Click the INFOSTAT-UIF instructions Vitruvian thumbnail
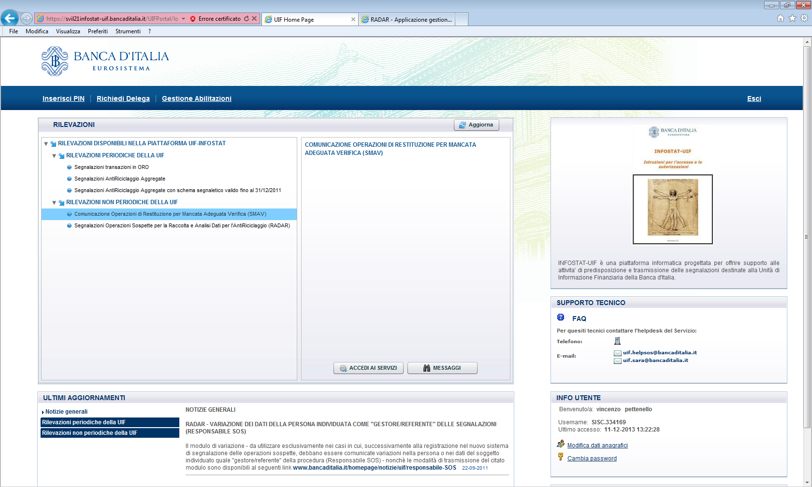Screen dimensions: 812x487 tap(673, 209)
